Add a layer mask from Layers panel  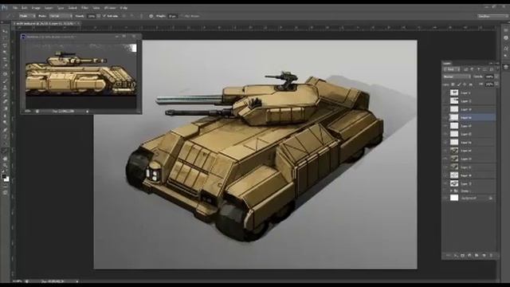coord(462,256)
